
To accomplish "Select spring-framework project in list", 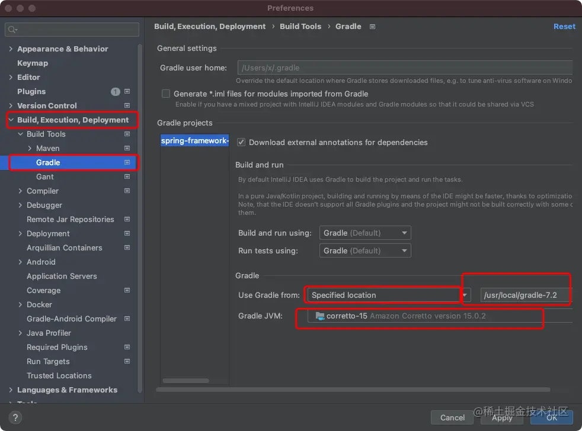I will click(195, 140).
